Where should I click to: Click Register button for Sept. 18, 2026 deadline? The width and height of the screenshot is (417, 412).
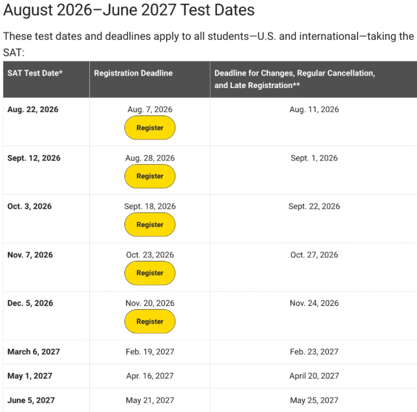coord(150,225)
